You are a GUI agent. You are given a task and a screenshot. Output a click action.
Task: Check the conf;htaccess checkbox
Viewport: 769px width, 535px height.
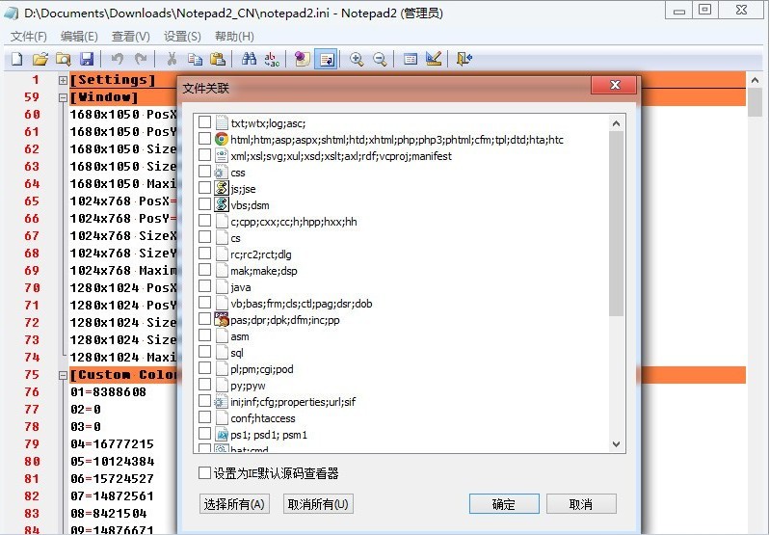204,417
